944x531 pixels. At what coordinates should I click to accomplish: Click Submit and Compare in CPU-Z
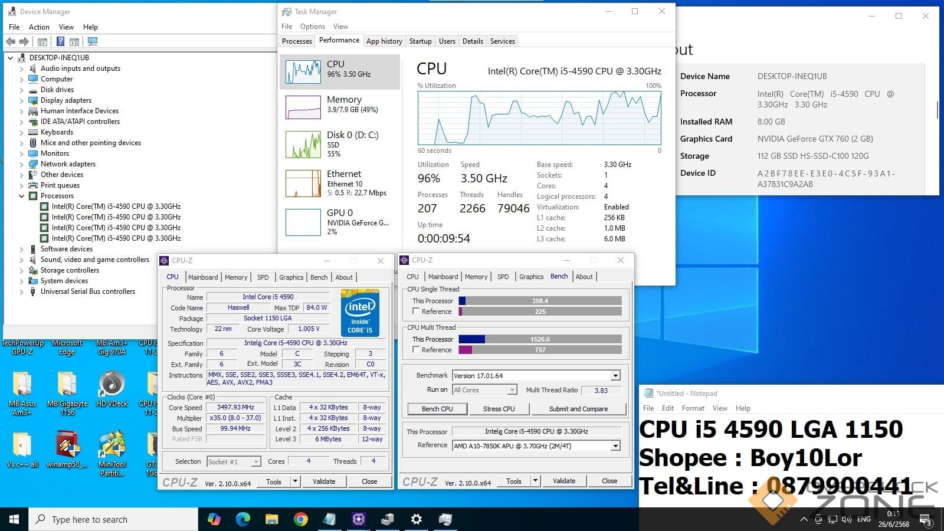pos(578,409)
